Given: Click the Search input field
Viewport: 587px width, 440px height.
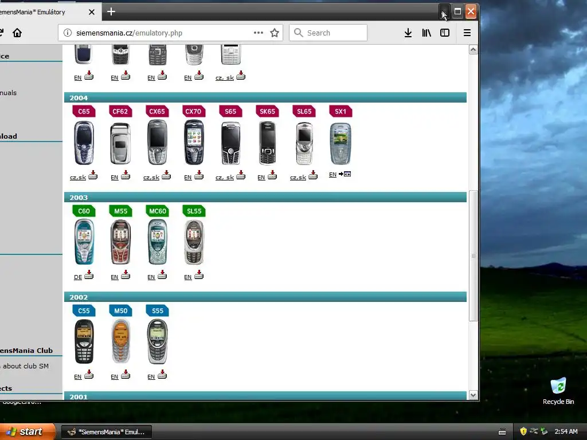Looking at the screenshot, I should click(x=328, y=33).
